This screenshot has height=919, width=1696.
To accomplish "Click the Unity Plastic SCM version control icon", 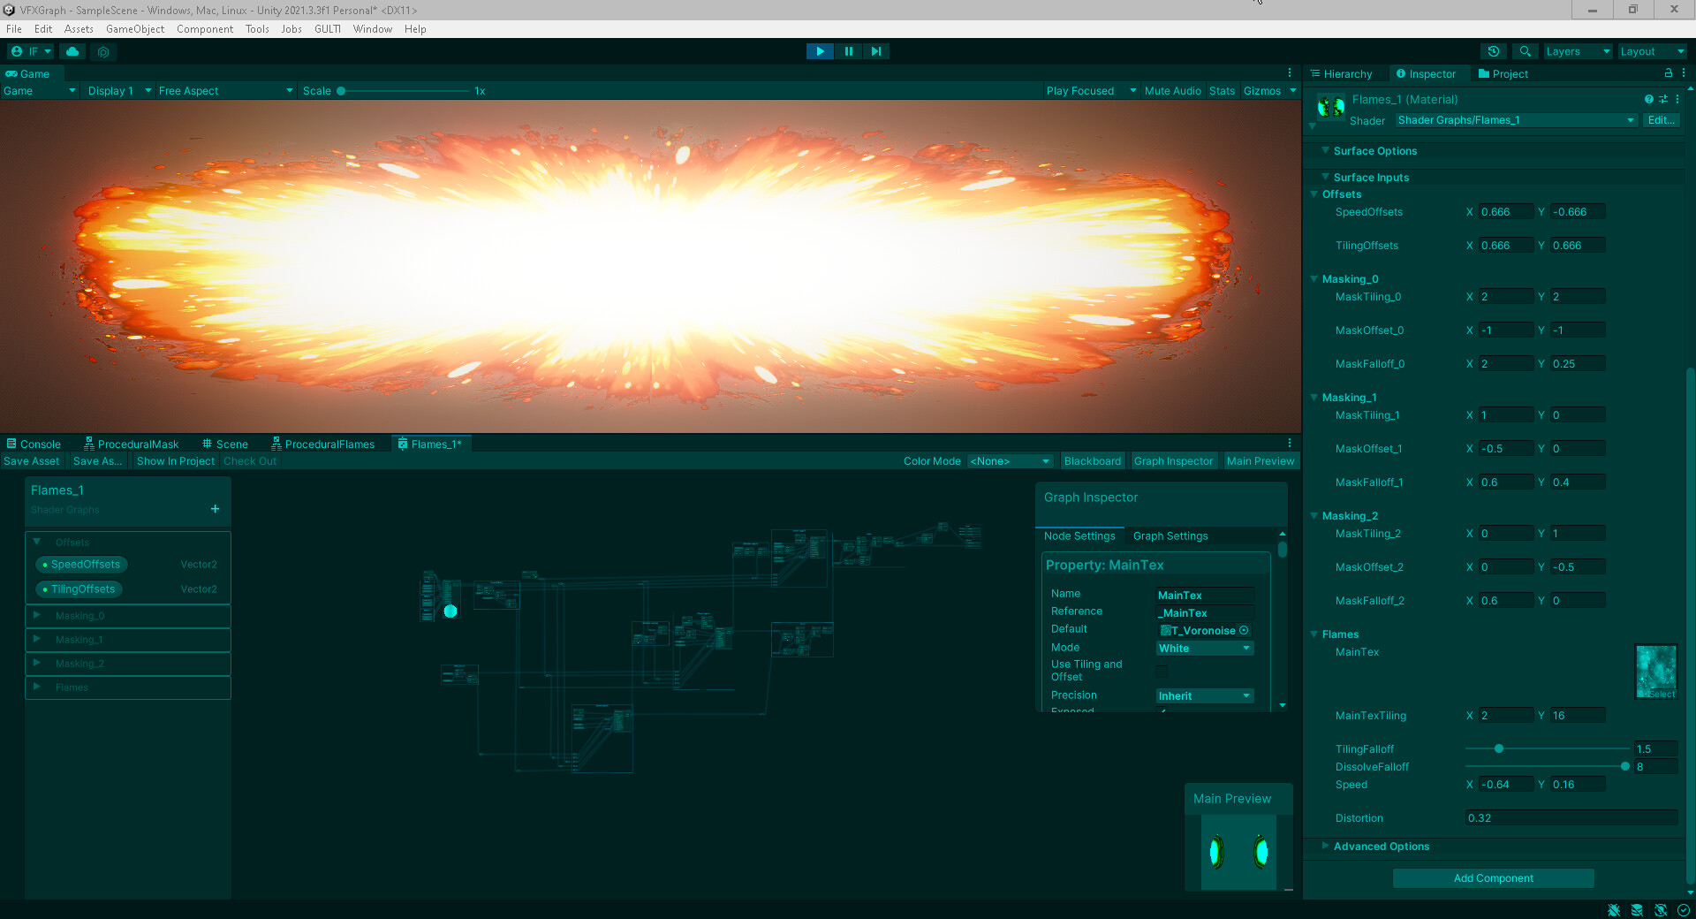I will [x=103, y=51].
